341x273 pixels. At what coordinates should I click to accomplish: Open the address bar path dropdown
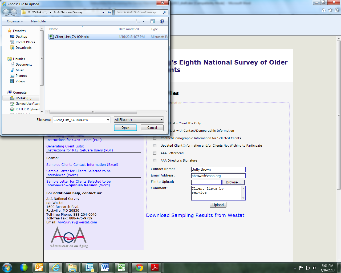tap(103, 12)
